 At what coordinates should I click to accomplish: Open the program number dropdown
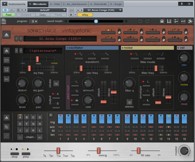(x=33, y=21)
